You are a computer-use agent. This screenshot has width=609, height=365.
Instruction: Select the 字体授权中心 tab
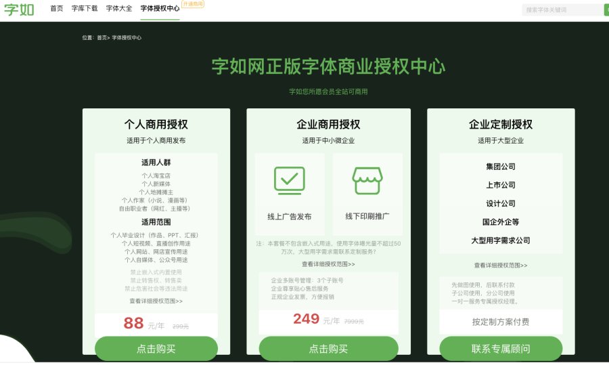pyautogui.click(x=160, y=8)
